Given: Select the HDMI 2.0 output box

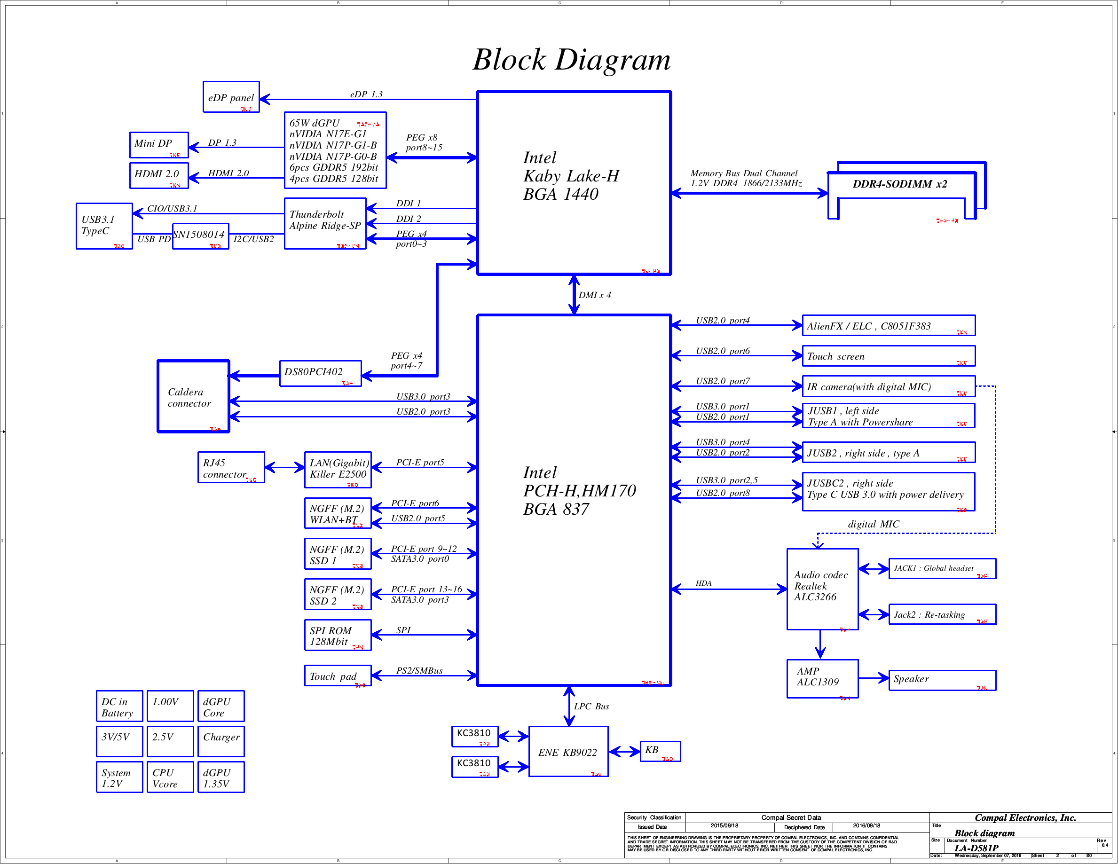Looking at the screenshot, I should [x=159, y=175].
